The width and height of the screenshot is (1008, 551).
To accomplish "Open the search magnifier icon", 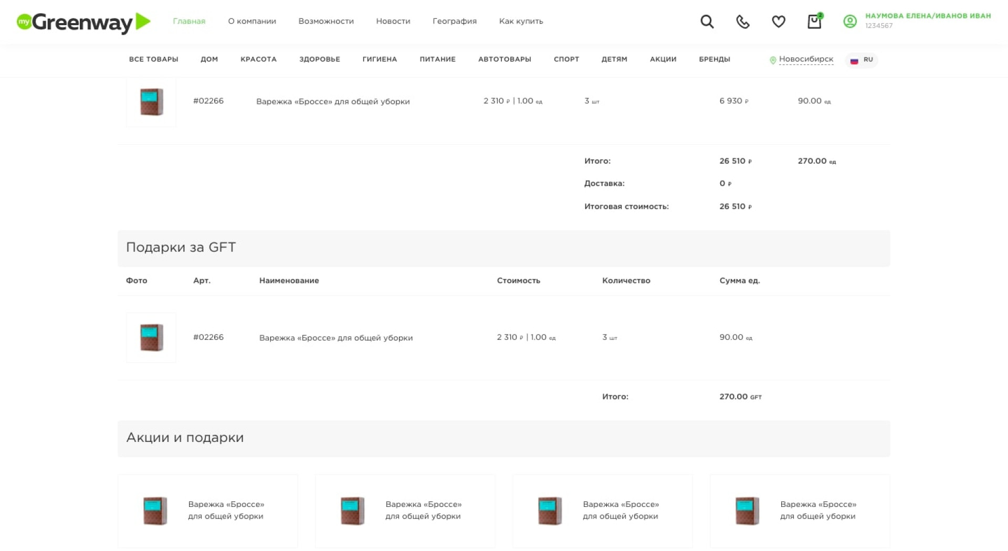I will coord(707,21).
